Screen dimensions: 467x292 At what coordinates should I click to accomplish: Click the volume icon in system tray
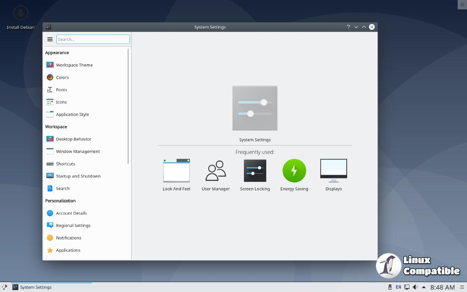tap(415, 287)
